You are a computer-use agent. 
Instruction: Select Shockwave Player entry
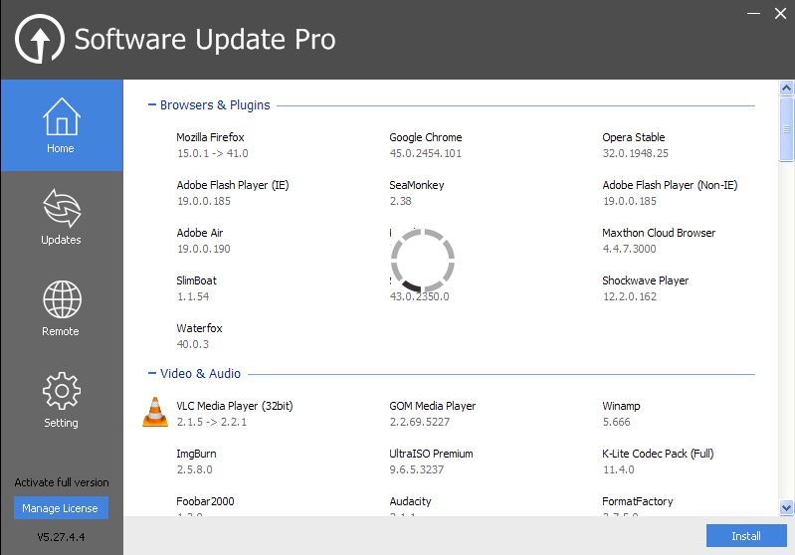click(x=646, y=280)
